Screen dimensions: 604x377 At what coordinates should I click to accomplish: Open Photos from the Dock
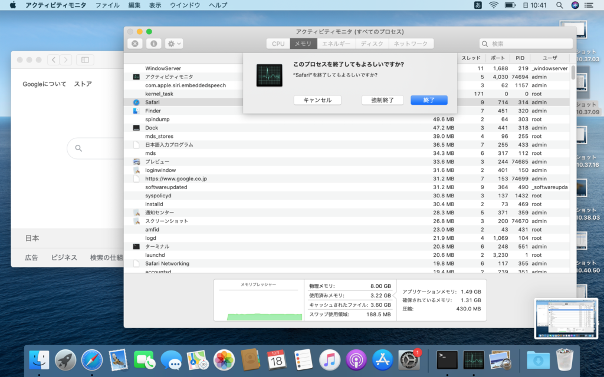point(224,361)
